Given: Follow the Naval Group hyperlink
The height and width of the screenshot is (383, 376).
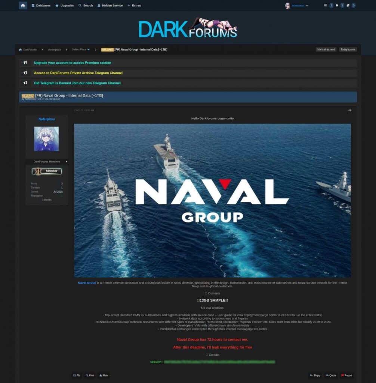Looking at the screenshot, I should pyautogui.click(x=87, y=282).
